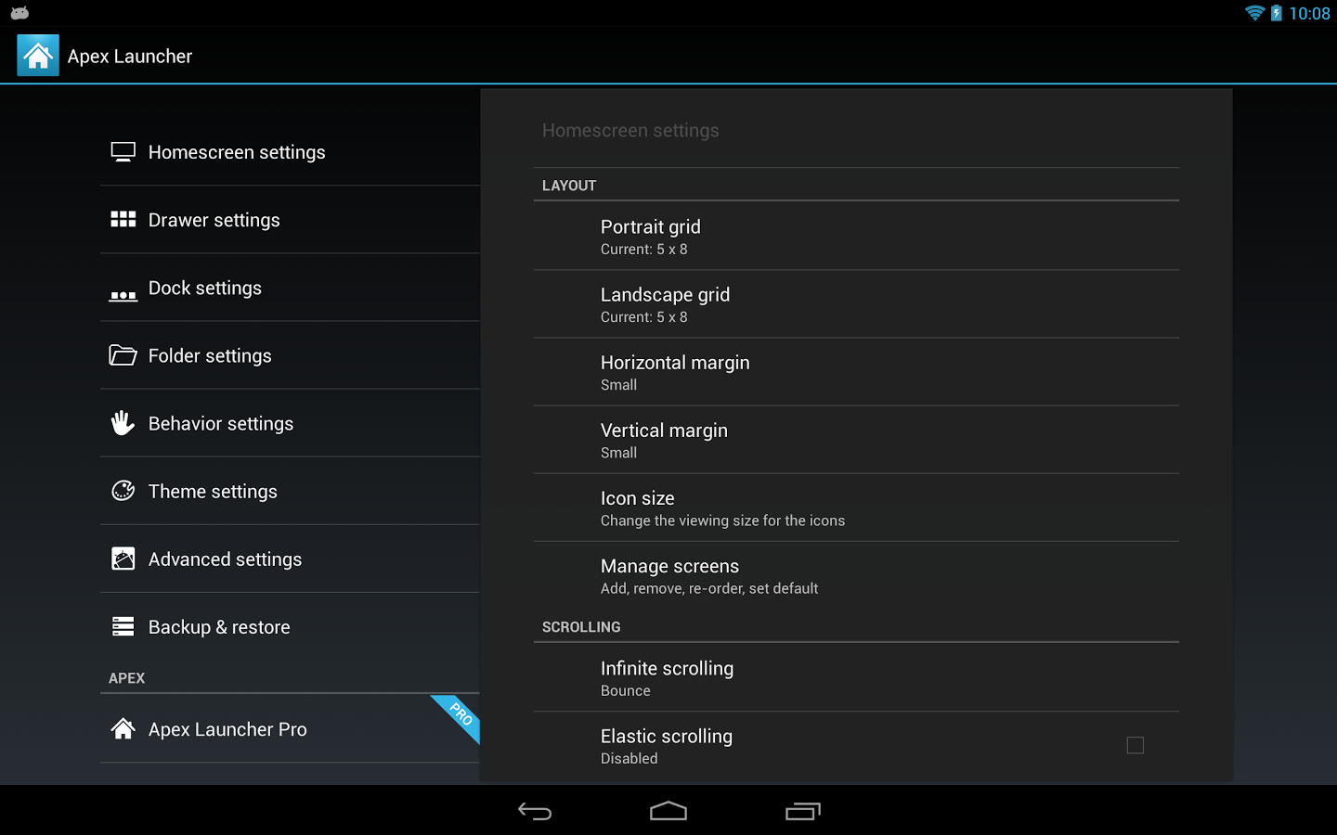The height and width of the screenshot is (835, 1337).
Task: Click the Backup & restore stack icon
Action: [x=123, y=626]
